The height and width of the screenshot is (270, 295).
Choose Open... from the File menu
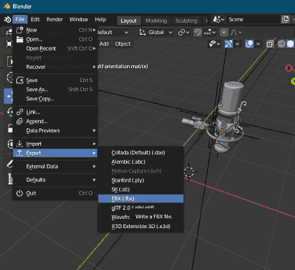pos(55,39)
